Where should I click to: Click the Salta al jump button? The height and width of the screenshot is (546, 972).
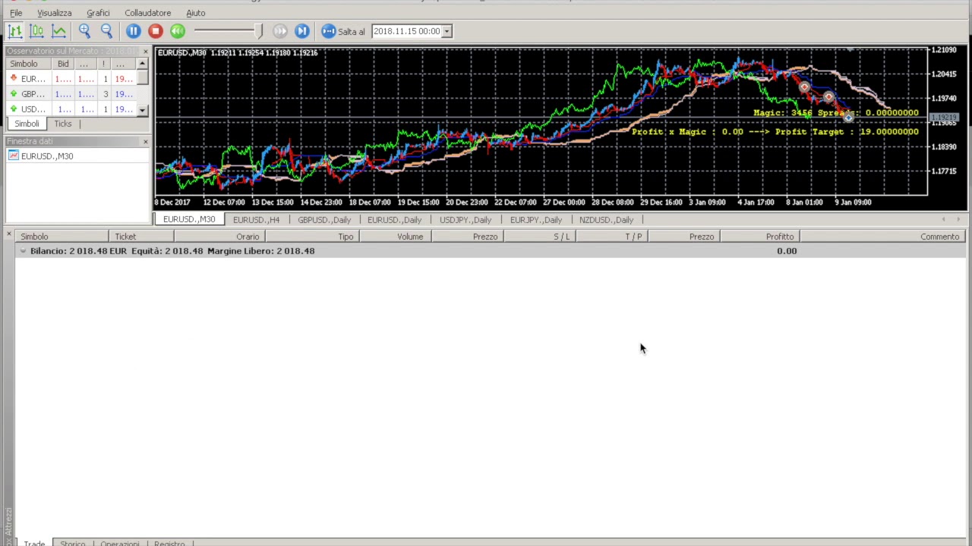coord(343,31)
